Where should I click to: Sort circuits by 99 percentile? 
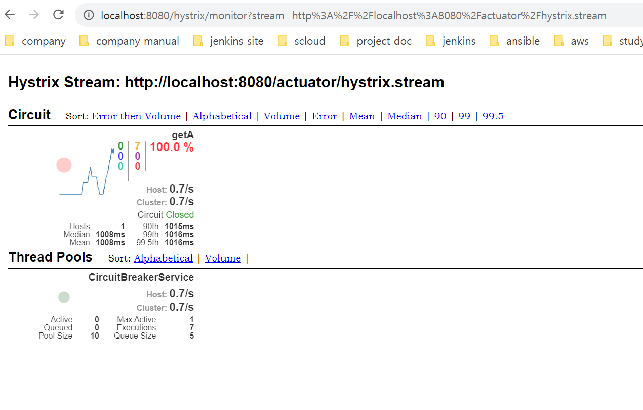click(464, 116)
